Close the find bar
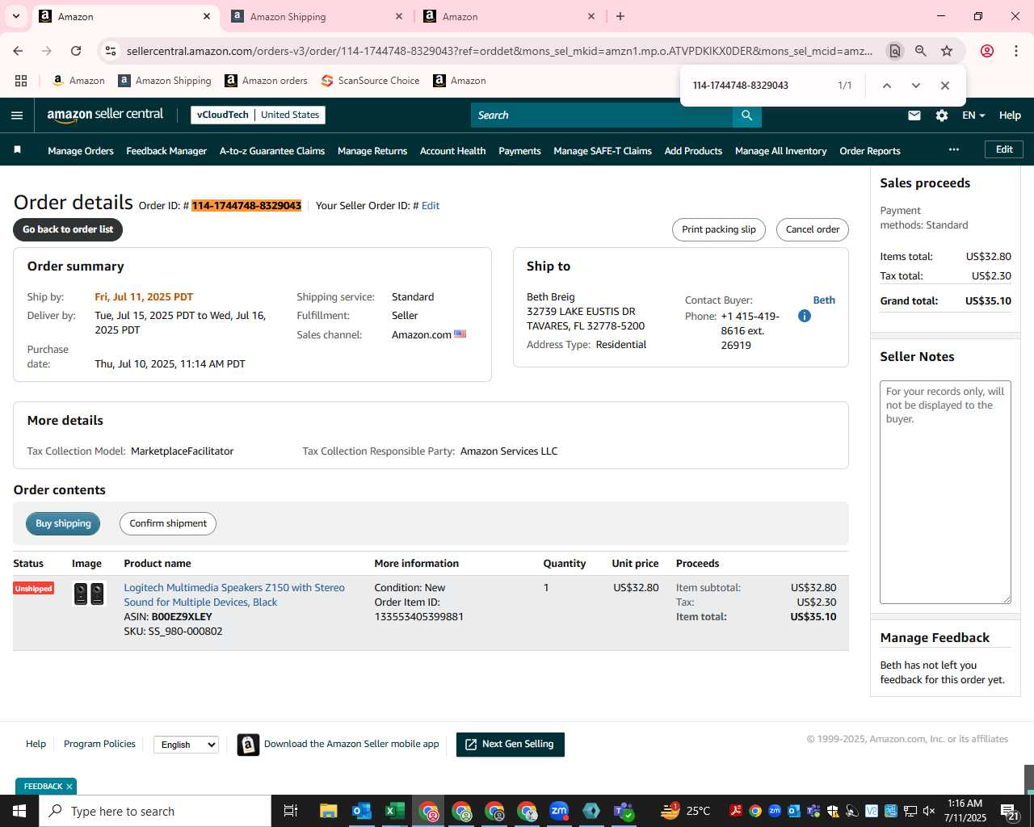 coord(945,86)
